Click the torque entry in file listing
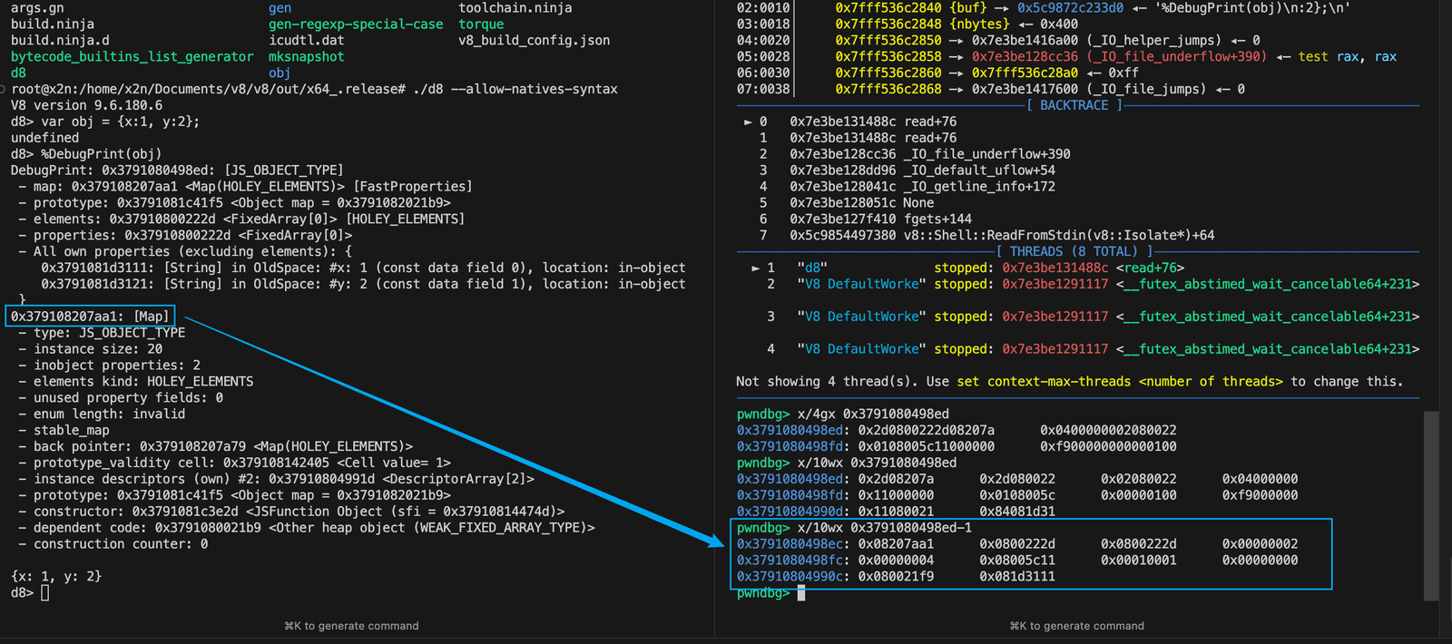This screenshot has width=1452, height=644. (481, 24)
